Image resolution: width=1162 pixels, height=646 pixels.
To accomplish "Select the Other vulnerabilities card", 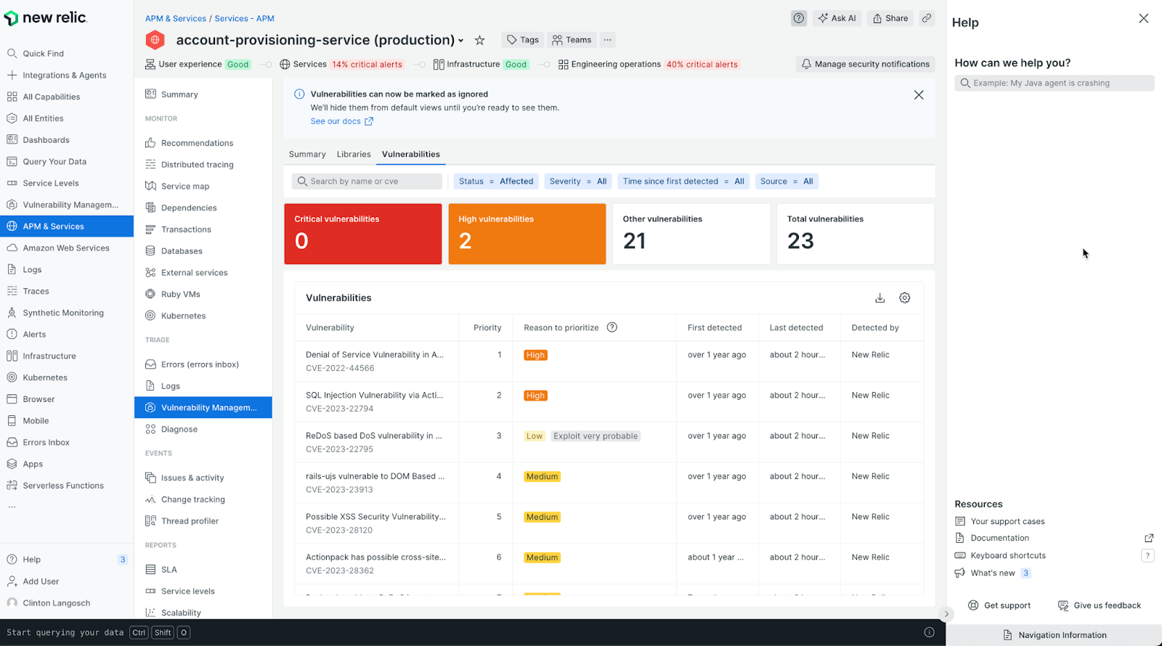I will point(691,234).
